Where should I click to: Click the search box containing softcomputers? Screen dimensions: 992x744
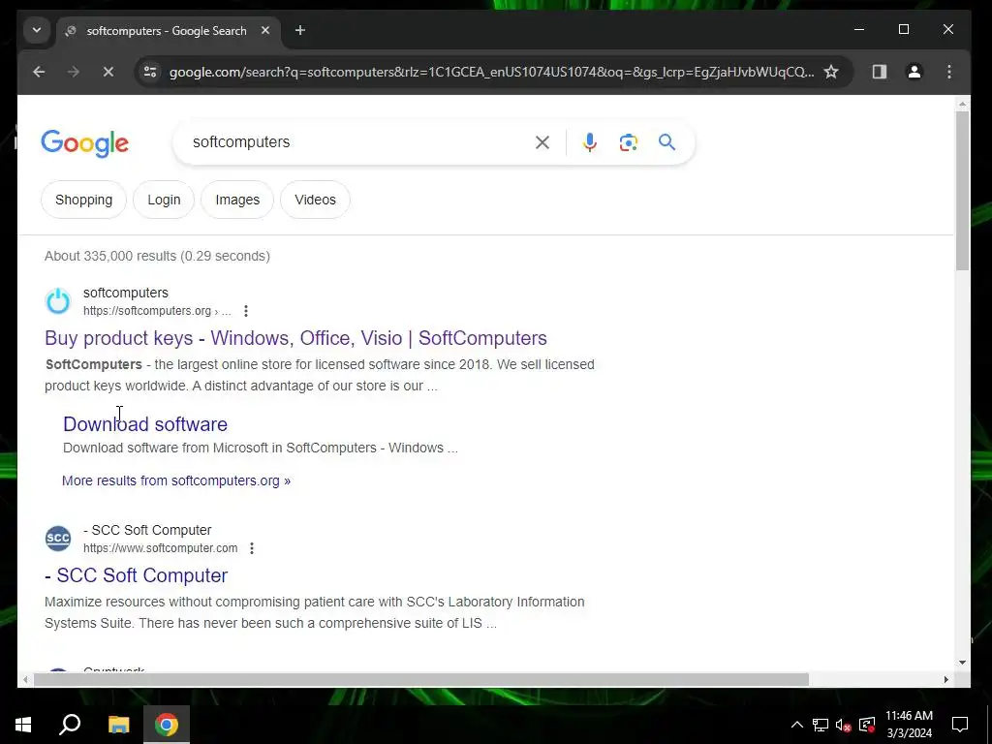(x=355, y=142)
